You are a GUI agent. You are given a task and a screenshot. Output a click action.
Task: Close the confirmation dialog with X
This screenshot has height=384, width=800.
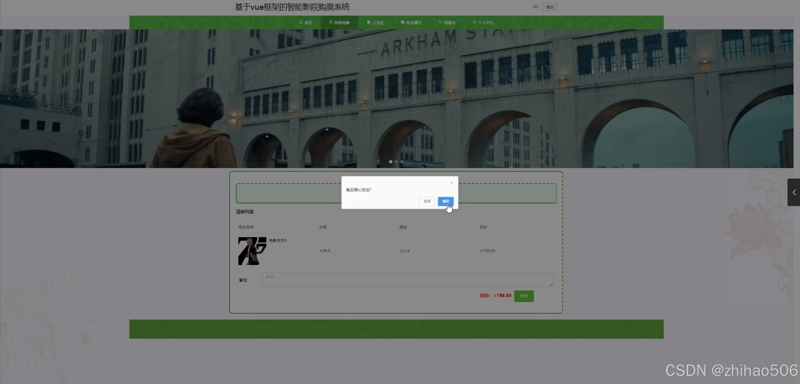point(451,183)
